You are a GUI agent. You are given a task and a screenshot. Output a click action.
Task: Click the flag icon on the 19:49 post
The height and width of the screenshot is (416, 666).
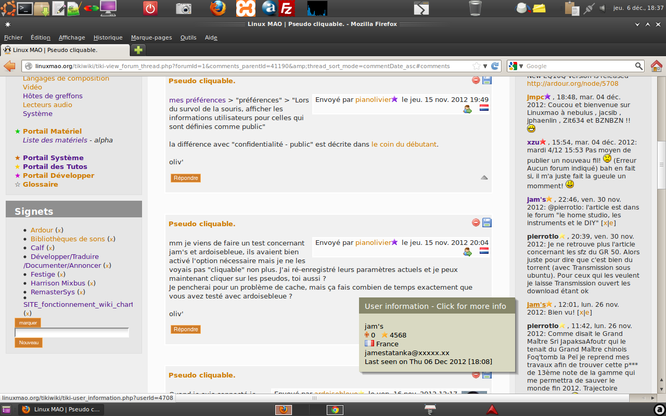(x=484, y=108)
